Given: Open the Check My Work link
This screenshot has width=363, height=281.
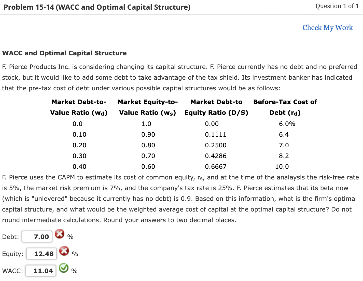Looking at the screenshot, I should (x=328, y=27).
